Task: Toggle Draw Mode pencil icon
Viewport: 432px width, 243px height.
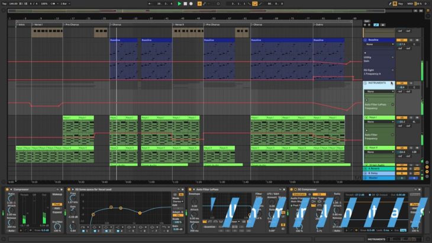Action: click(390, 4)
